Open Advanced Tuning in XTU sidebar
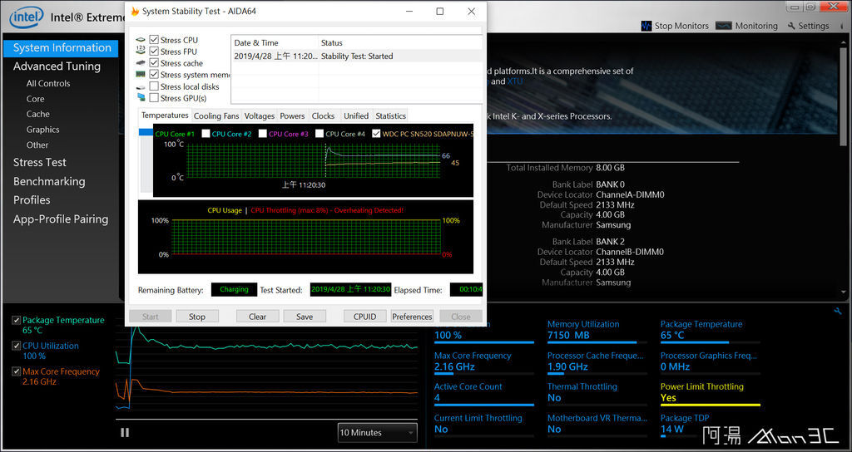Viewport: 852px width, 452px height. 57,66
